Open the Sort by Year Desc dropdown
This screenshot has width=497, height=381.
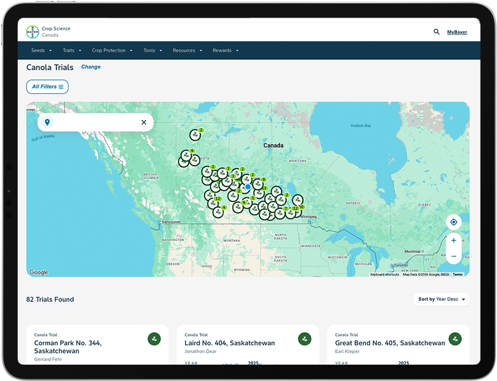click(441, 299)
